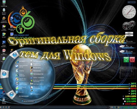This screenshot has width=137, height=109.
Task: Open AusLogics Disk Defrag shortcut
Action: pyautogui.click(x=12, y=28)
